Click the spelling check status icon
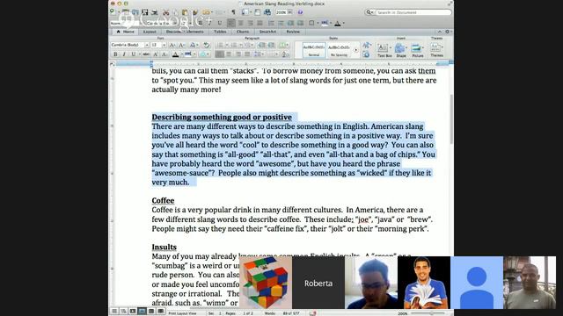The width and height of the screenshot is (563, 316). point(313,313)
